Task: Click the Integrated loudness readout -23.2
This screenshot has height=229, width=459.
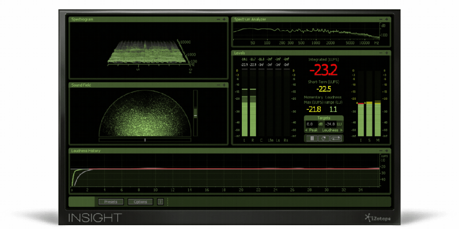Action: [x=323, y=70]
